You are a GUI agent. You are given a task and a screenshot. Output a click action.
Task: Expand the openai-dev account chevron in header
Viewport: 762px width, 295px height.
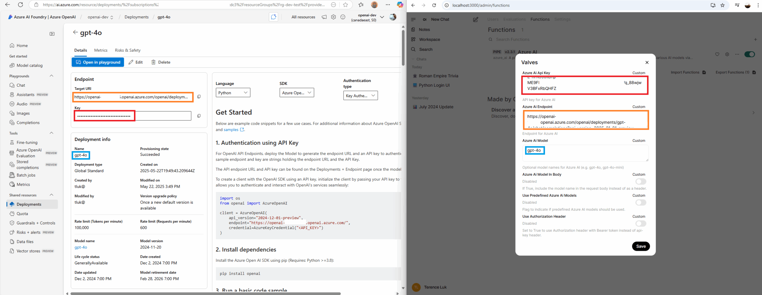382,17
